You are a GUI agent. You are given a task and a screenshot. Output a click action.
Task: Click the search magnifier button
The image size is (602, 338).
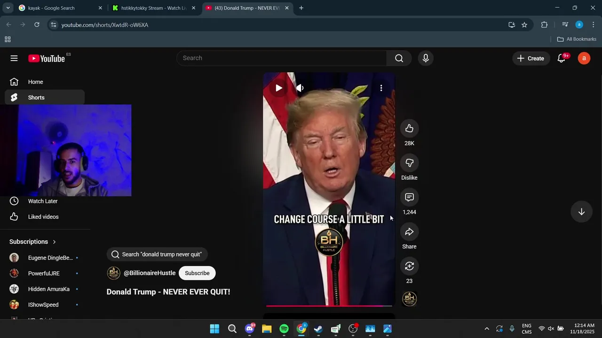[x=399, y=58]
